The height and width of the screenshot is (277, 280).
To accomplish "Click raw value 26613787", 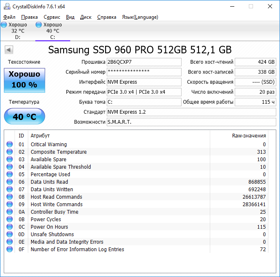I will 254,197.
